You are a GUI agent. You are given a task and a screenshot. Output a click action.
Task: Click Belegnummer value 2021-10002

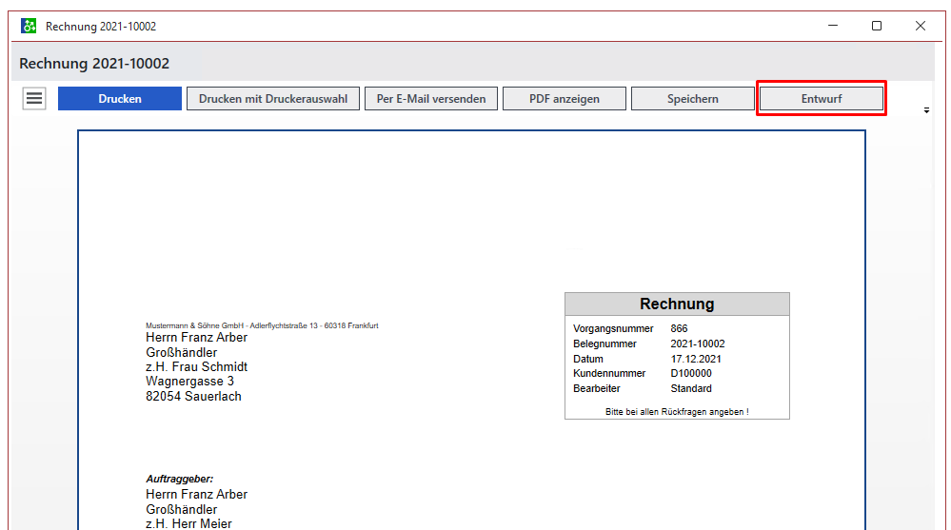(698, 344)
